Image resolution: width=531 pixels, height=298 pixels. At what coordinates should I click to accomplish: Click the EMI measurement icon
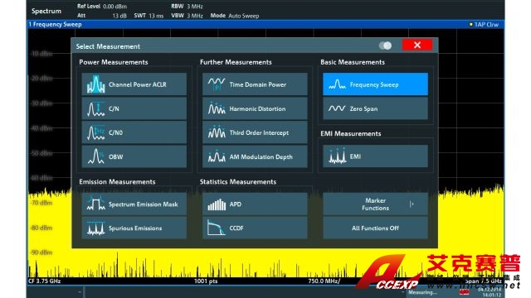338,156
